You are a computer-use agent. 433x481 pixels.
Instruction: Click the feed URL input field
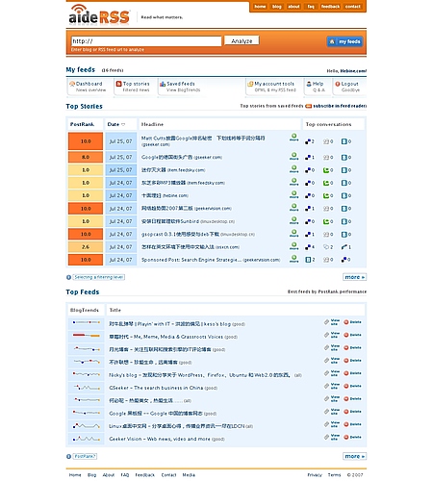(146, 41)
